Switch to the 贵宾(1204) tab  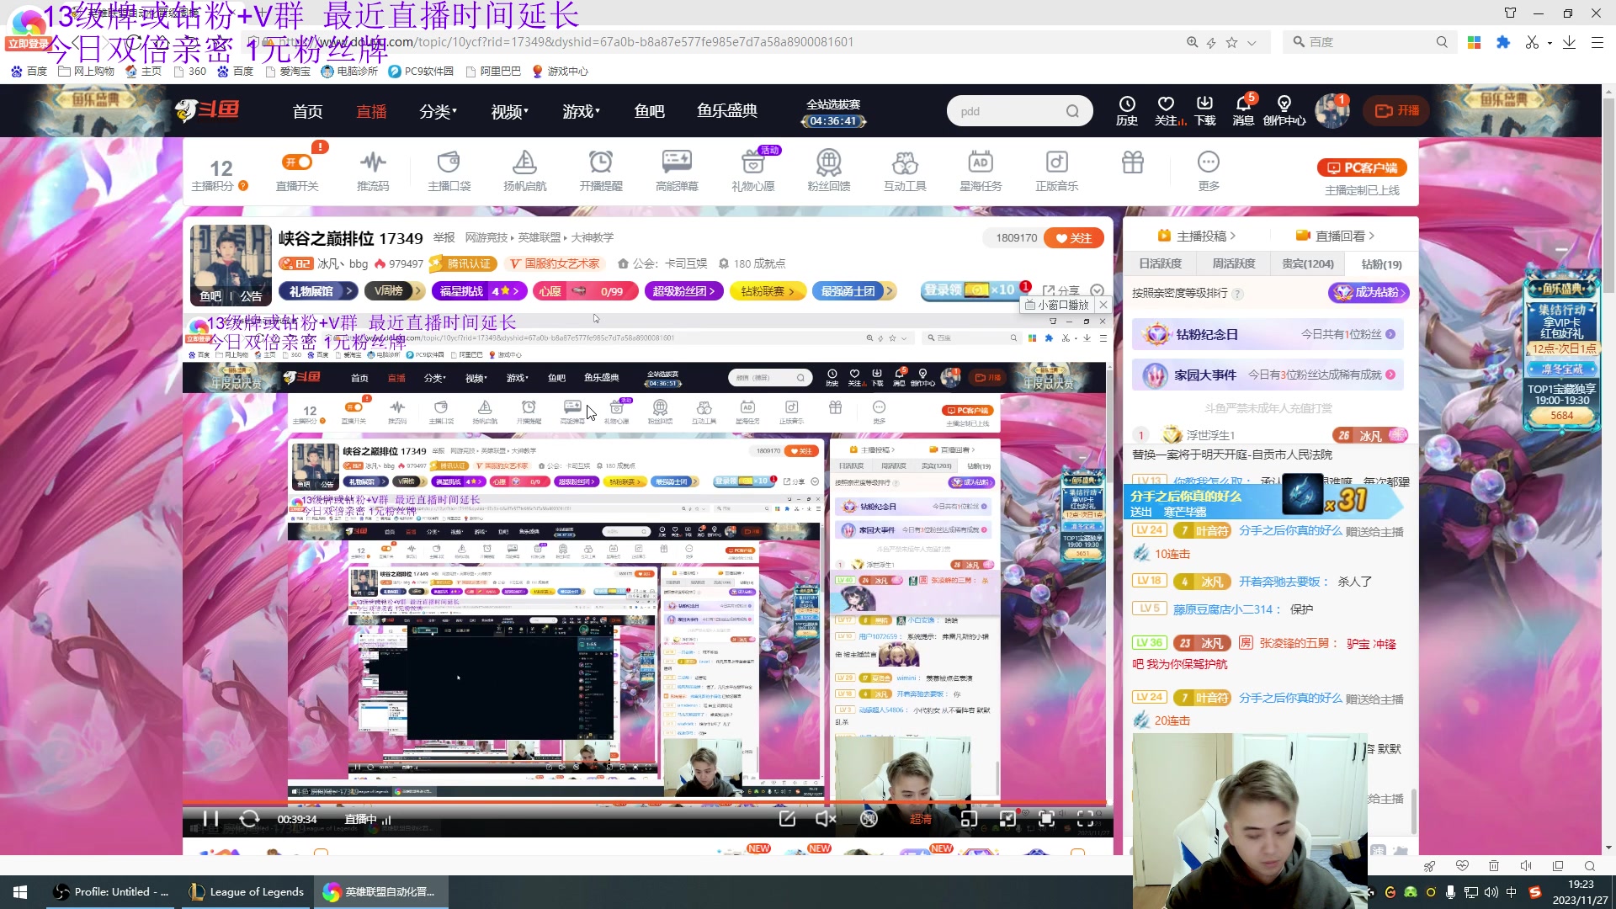pyautogui.click(x=1307, y=263)
